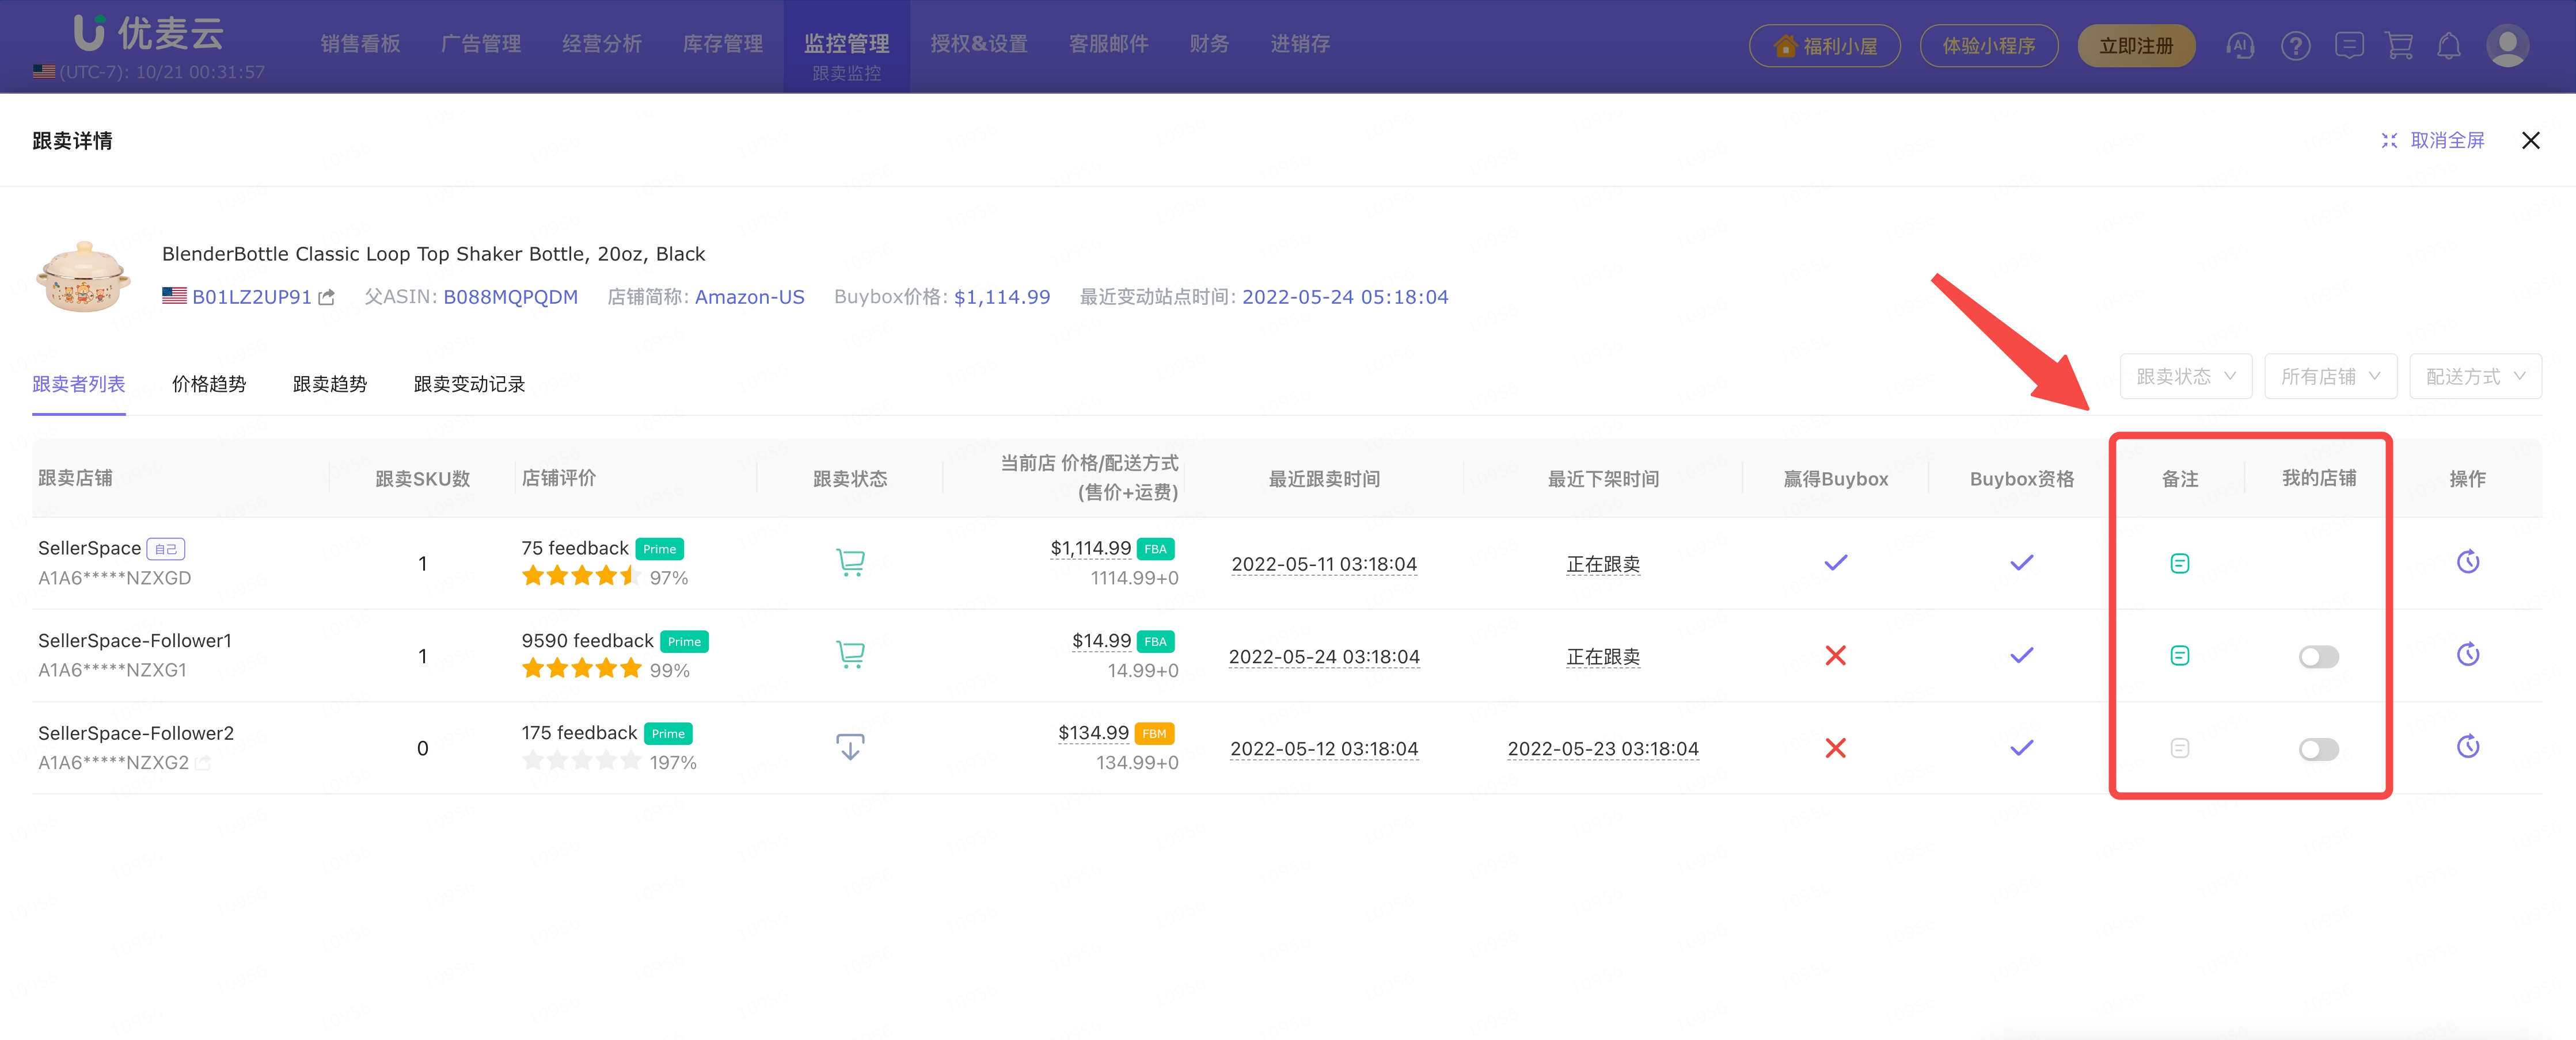Open external link icon beside B01LZ2UP91

click(327, 298)
